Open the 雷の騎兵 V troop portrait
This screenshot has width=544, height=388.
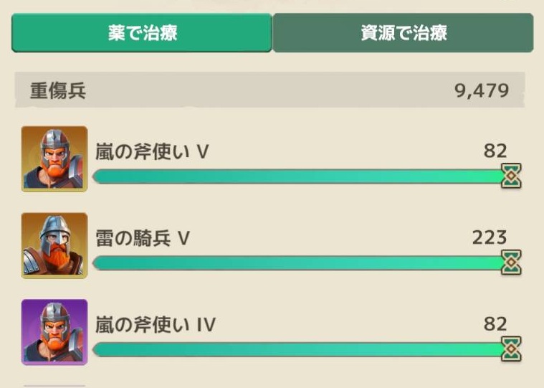point(54,245)
